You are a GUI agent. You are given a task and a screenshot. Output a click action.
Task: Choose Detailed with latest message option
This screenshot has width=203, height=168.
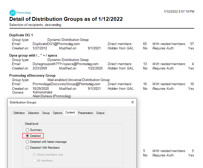[x=46, y=142]
